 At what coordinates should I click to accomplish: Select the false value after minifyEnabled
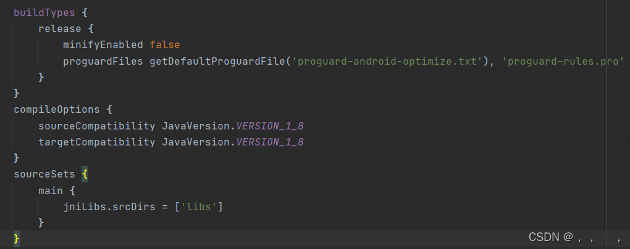[165, 44]
